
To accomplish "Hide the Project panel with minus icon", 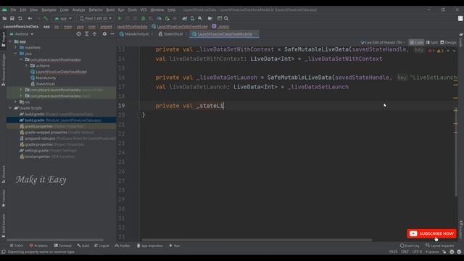I will (112, 34).
